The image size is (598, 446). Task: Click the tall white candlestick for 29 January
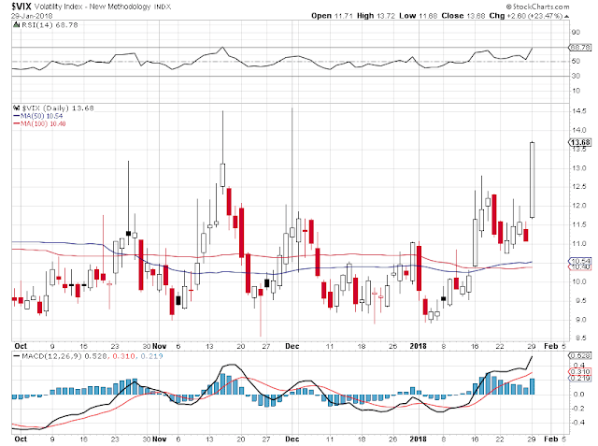coord(532,180)
